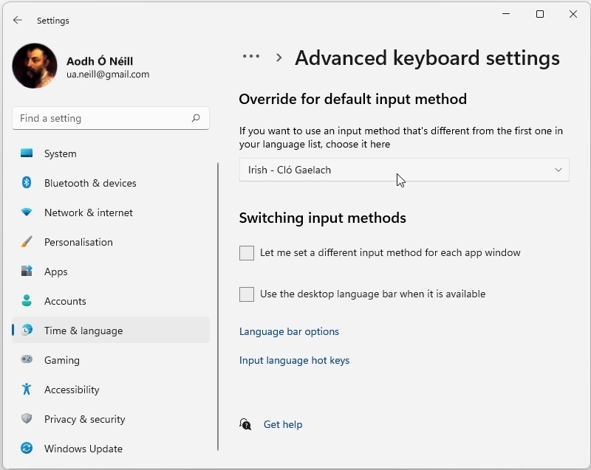
Task: Click the Bluetooth & devices icon
Action: pos(27,183)
